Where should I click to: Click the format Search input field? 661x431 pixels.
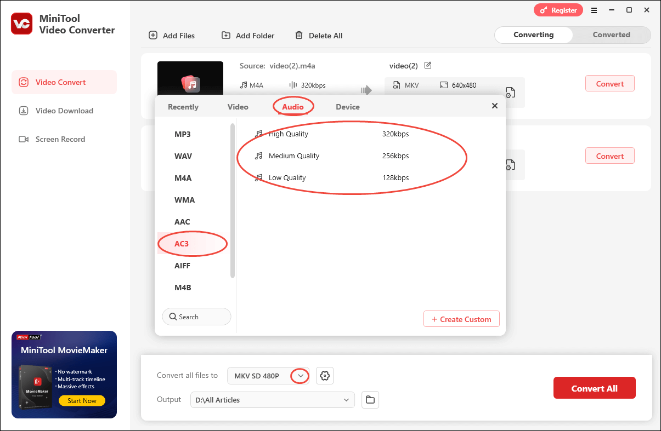(x=196, y=317)
